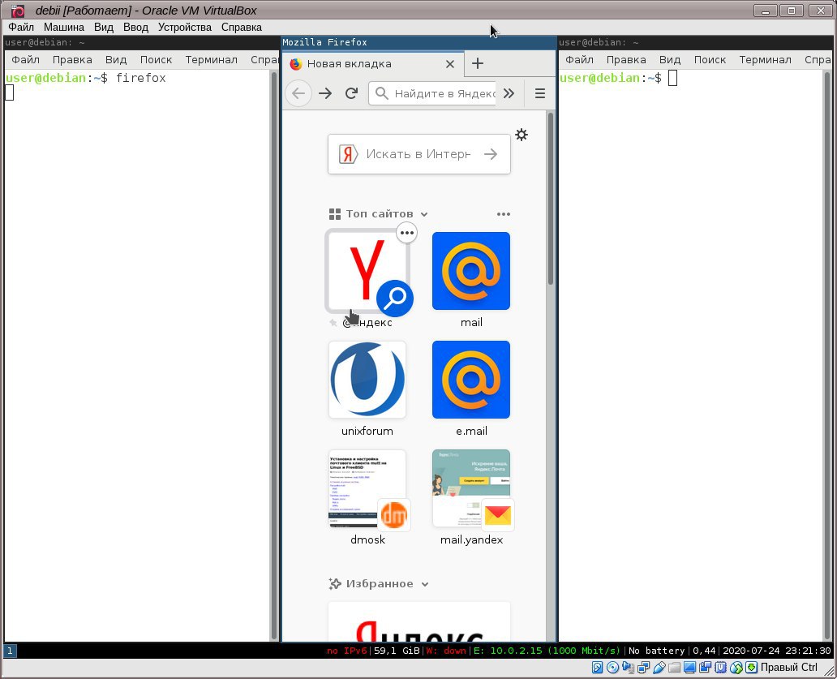Image resolution: width=837 pixels, height=679 pixels.
Task: Open Вид menu in left terminal
Action: point(116,60)
